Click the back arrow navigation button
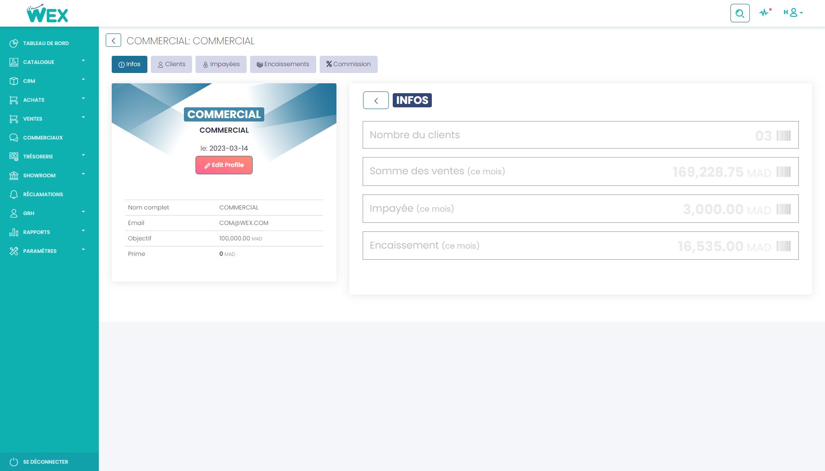Screen dimensions: 825x471 pos(113,40)
